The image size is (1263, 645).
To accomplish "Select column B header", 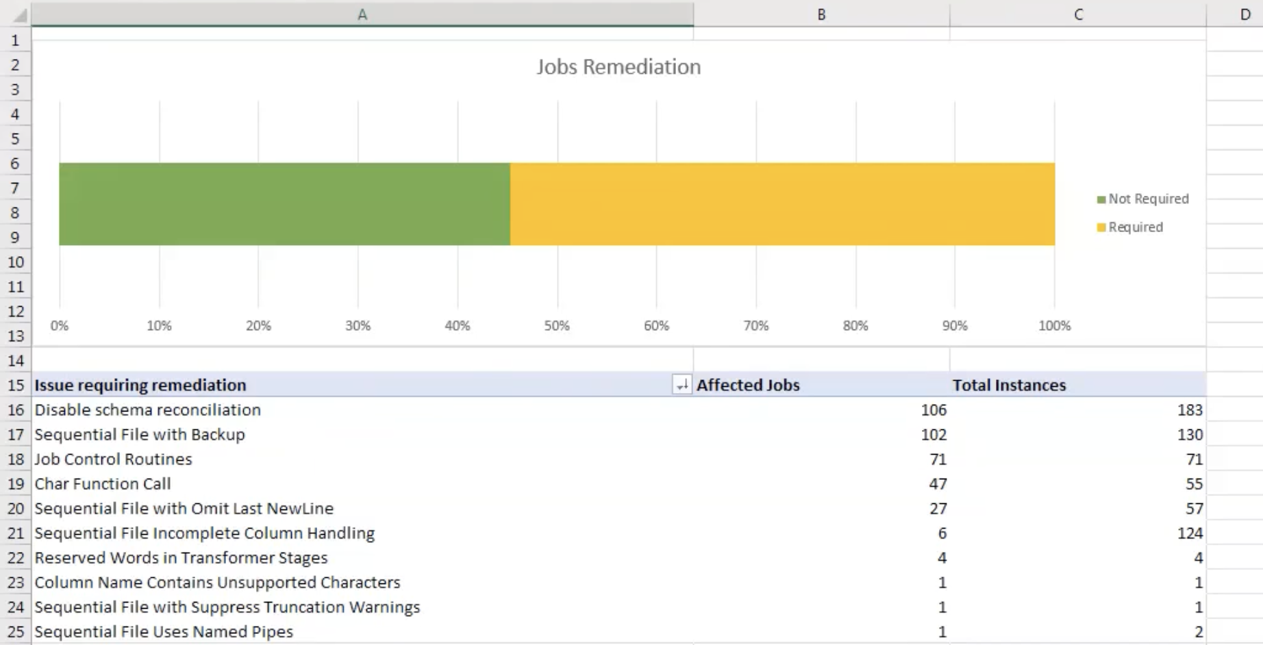I will point(821,14).
